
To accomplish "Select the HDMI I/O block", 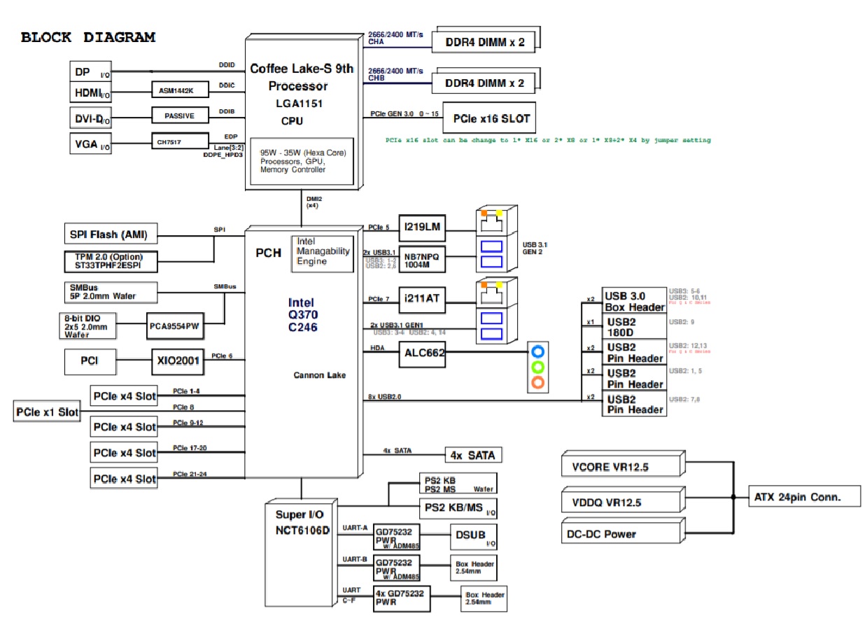I will pos(90,92).
